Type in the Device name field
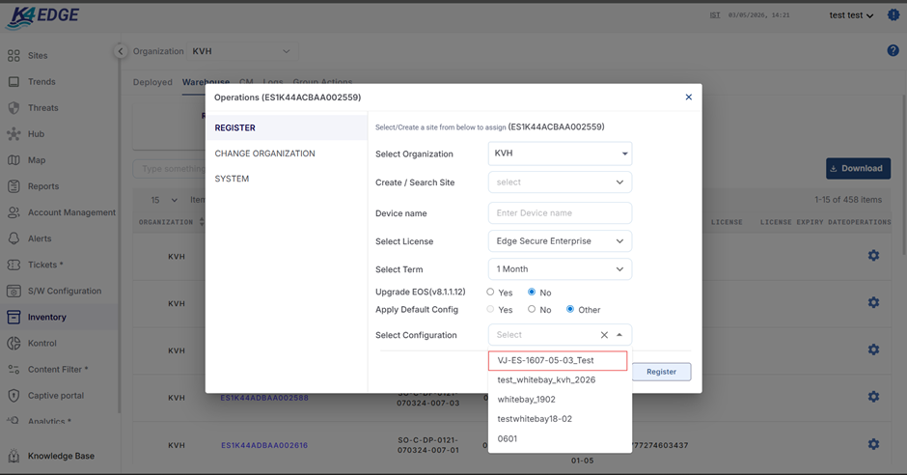 click(x=560, y=212)
